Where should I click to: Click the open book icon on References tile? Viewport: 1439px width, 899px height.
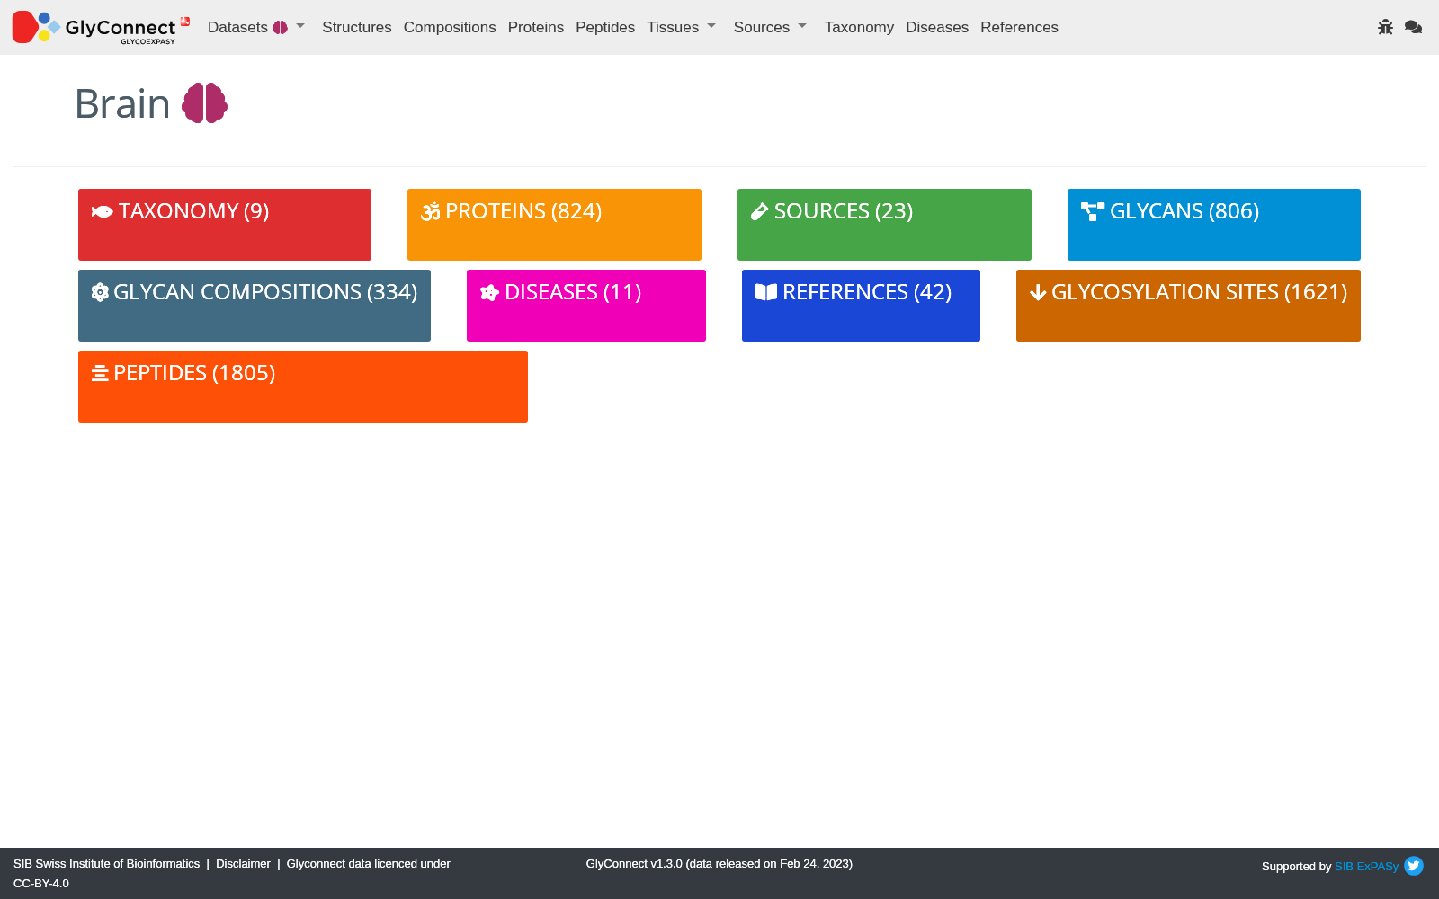[766, 292]
